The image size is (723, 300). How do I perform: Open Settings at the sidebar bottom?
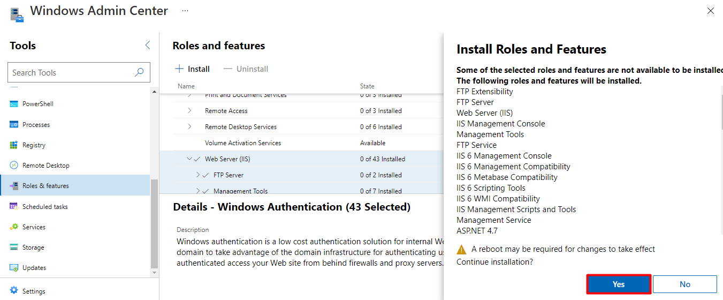coord(34,291)
